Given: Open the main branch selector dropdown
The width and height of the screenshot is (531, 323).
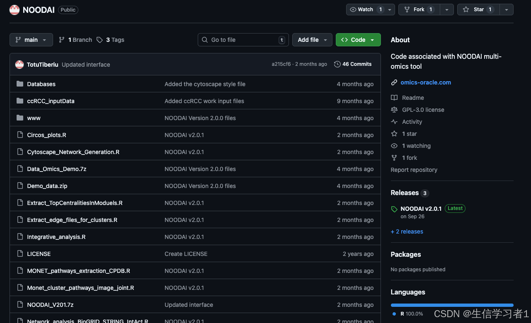Looking at the screenshot, I should [x=31, y=40].
